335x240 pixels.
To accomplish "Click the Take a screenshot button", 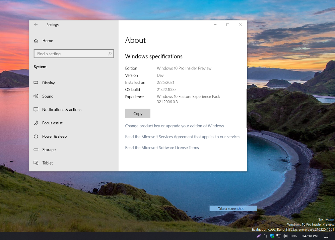I will [233, 209].
